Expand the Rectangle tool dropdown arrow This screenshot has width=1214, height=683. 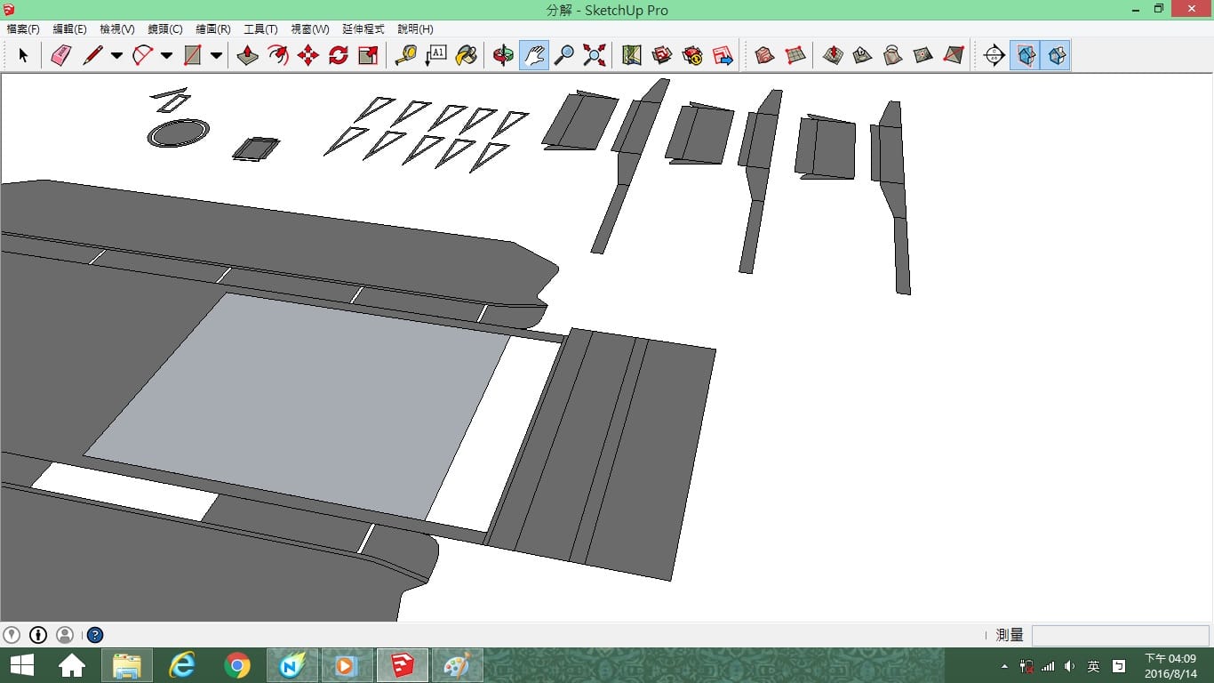point(216,55)
